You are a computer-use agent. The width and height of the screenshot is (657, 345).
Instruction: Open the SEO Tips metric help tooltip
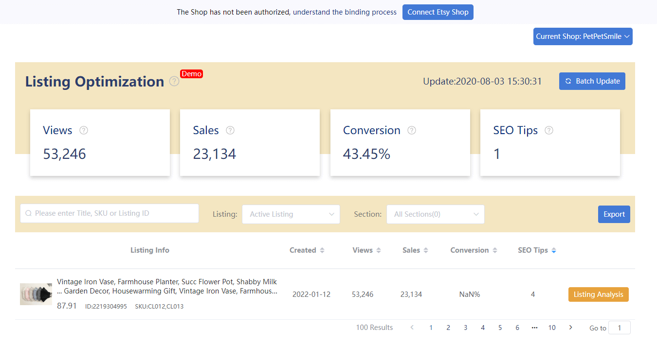pos(549,130)
